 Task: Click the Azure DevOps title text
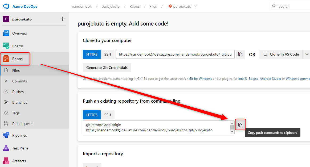pos(25,6)
